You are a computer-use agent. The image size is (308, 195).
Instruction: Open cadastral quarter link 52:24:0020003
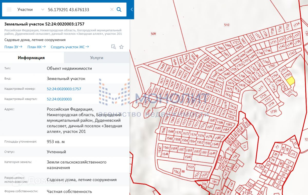[x=59, y=99]
